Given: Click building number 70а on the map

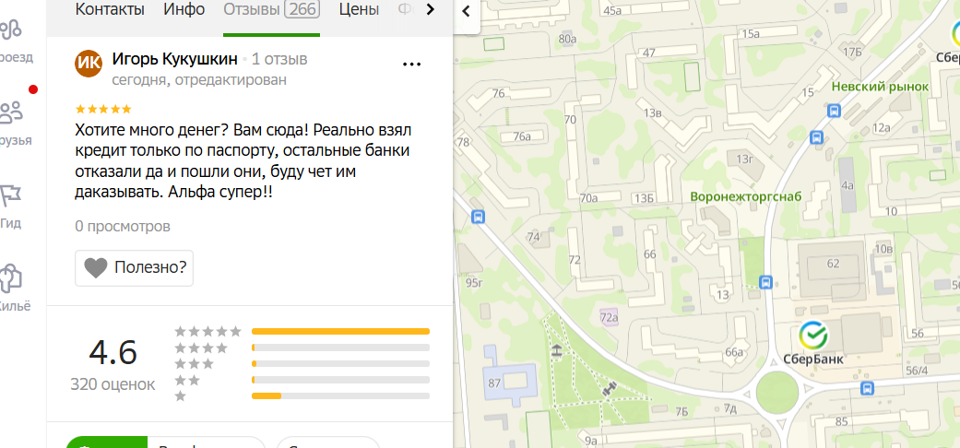Looking at the screenshot, I should (x=589, y=197).
